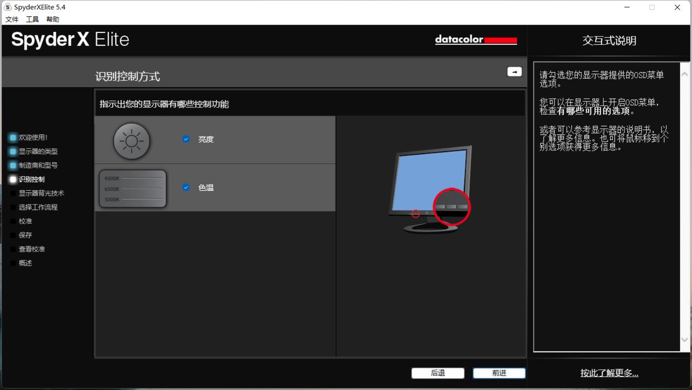Click the color temperature 9300K panel icon
Image resolution: width=692 pixels, height=390 pixels.
132,189
